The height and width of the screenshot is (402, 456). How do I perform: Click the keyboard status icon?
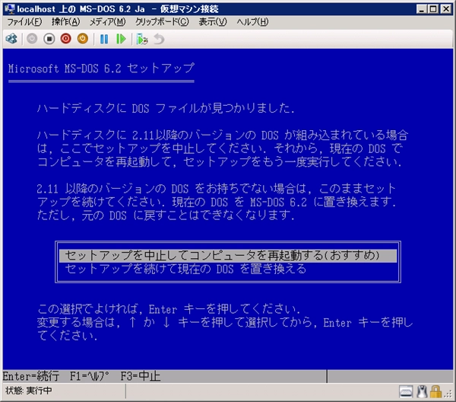pos(406,391)
